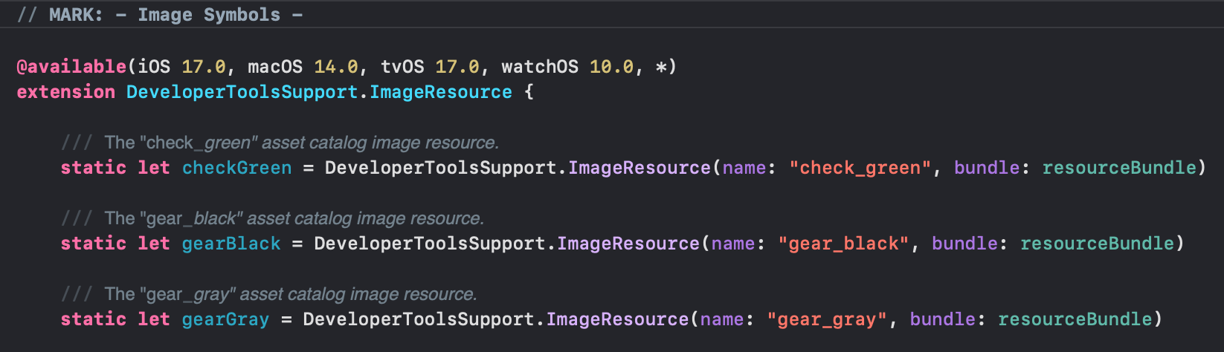Click 'resourceBundle' on the gearBlack line

(x=1097, y=244)
